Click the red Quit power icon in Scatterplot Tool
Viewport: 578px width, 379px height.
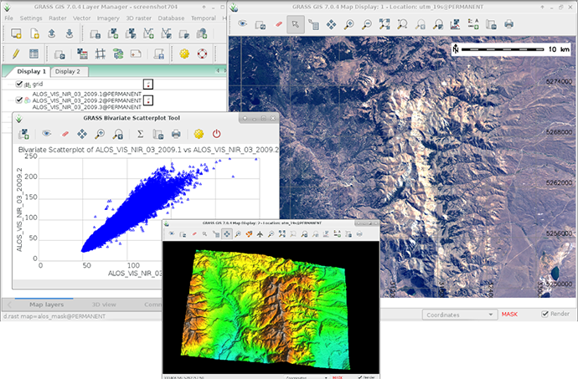click(x=216, y=134)
